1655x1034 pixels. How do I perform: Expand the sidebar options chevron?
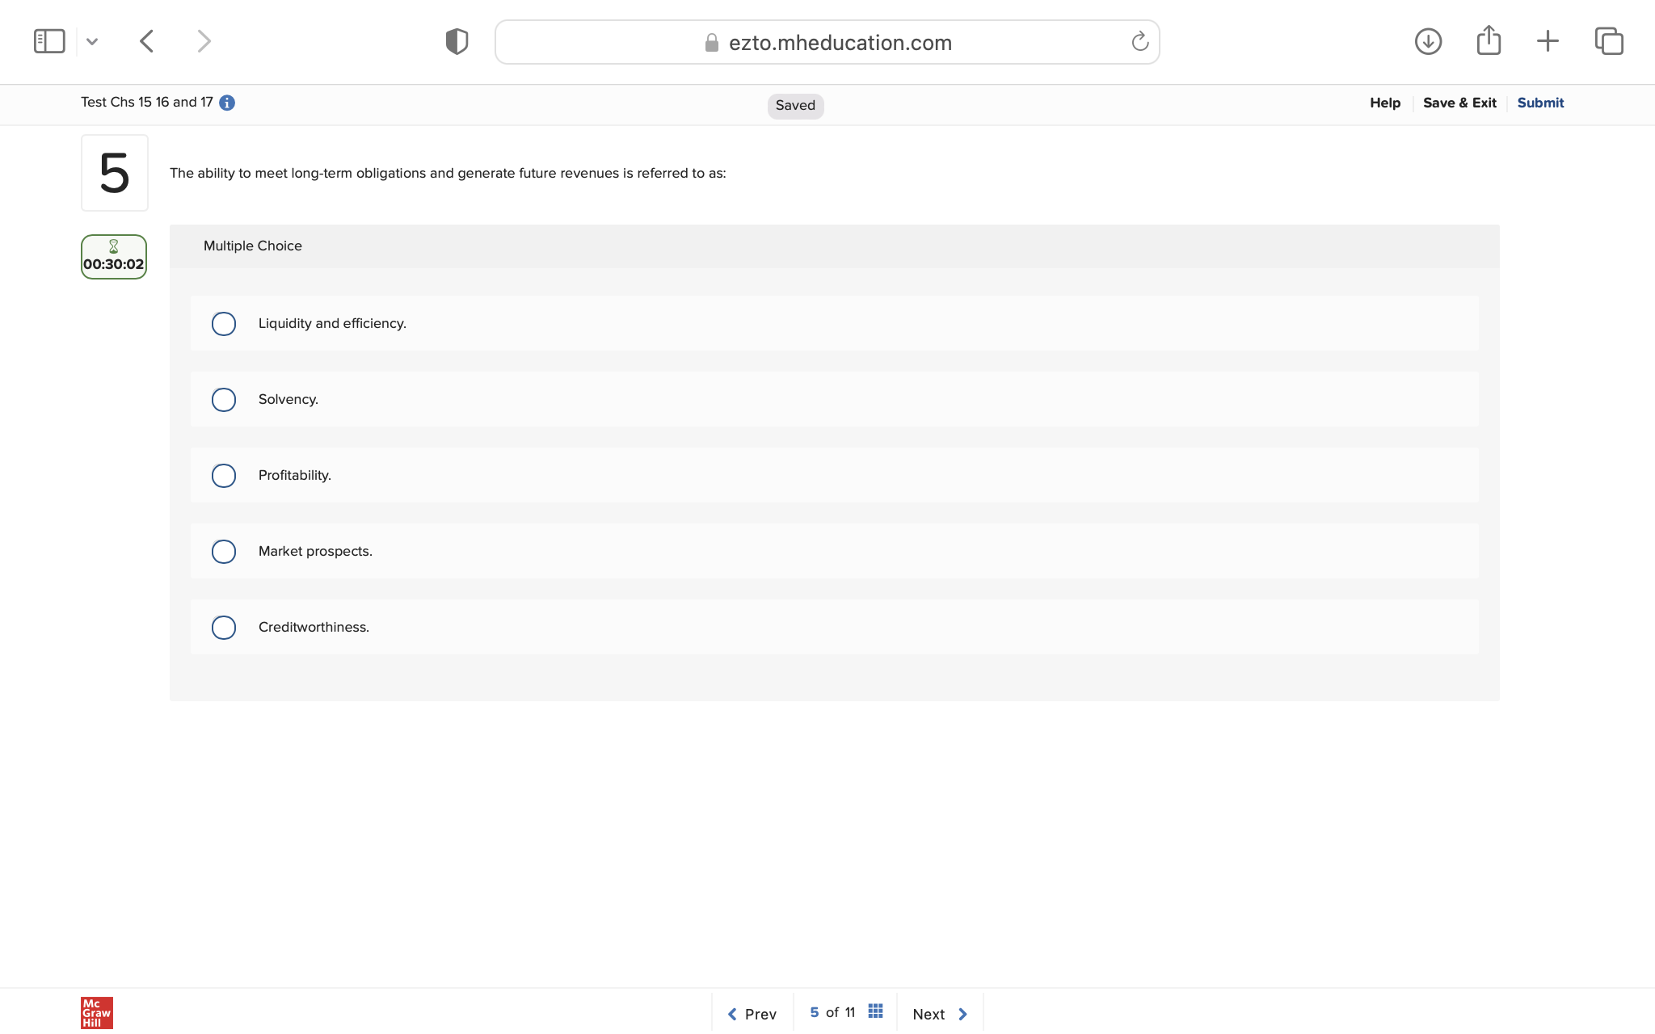(92, 40)
